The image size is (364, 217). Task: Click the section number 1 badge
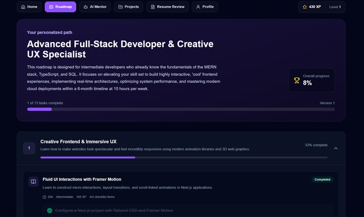click(29, 148)
